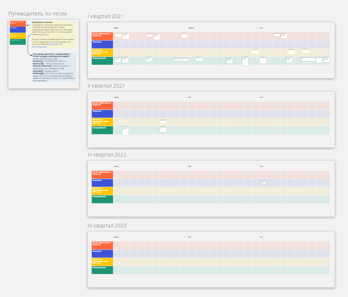
Task: Click the "Самоуправление" row label in I квартал 2021
Action: (x=102, y=61)
